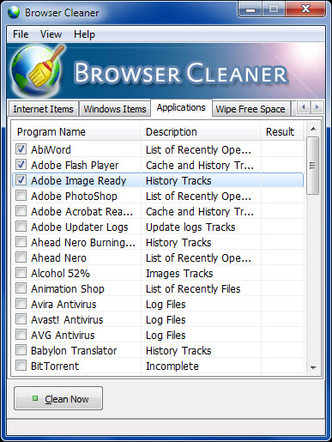Open the File menu
332x442 pixels.
click(21, 34)
